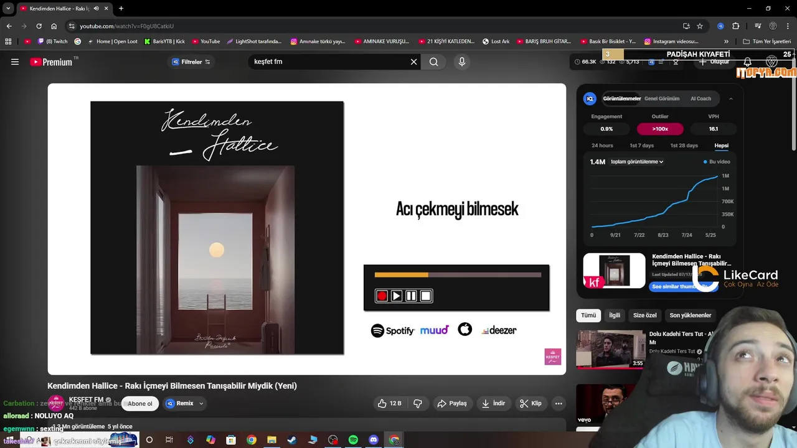
Task: Open the Tüm Yer İşaretleri folder
Action: click(767, 42)
